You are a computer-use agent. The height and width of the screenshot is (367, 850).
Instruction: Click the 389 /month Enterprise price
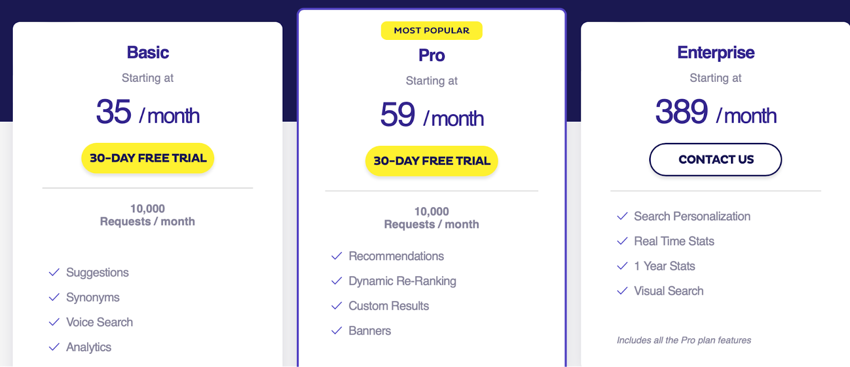click(x=716, y=113)
